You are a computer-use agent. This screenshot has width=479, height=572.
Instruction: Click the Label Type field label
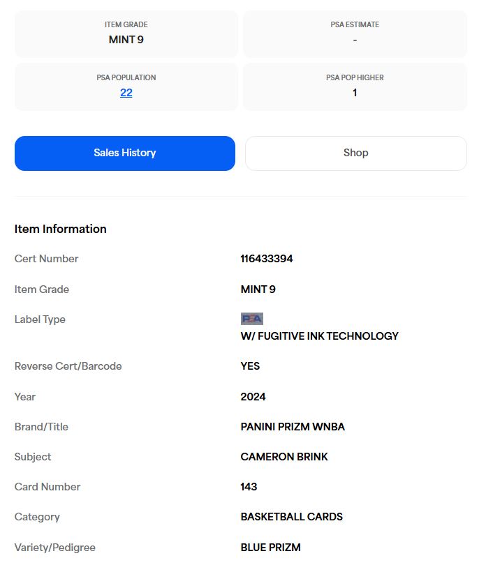[x=40, y=319]
